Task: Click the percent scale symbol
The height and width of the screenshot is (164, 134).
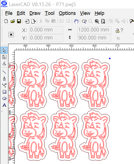Action: point(118,38)
